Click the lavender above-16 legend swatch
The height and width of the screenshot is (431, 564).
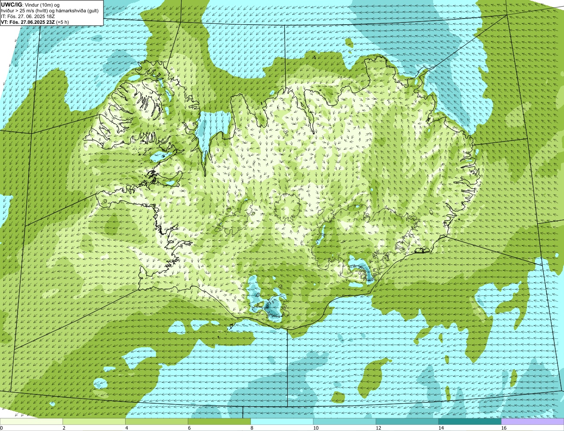point(532,421)
